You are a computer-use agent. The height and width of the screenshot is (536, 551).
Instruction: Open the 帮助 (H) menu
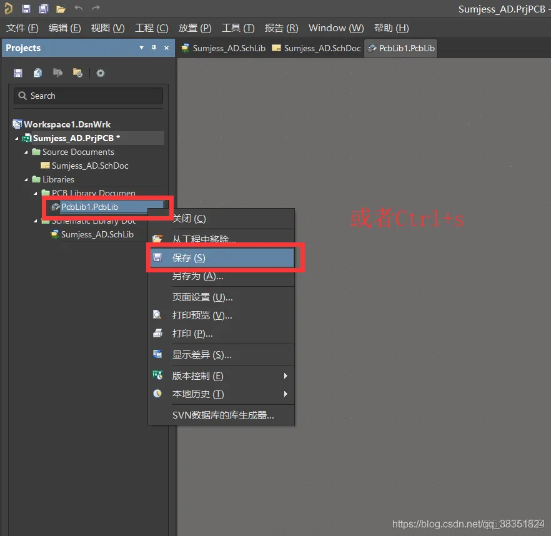pyautogui.click(x=391, y=28)
